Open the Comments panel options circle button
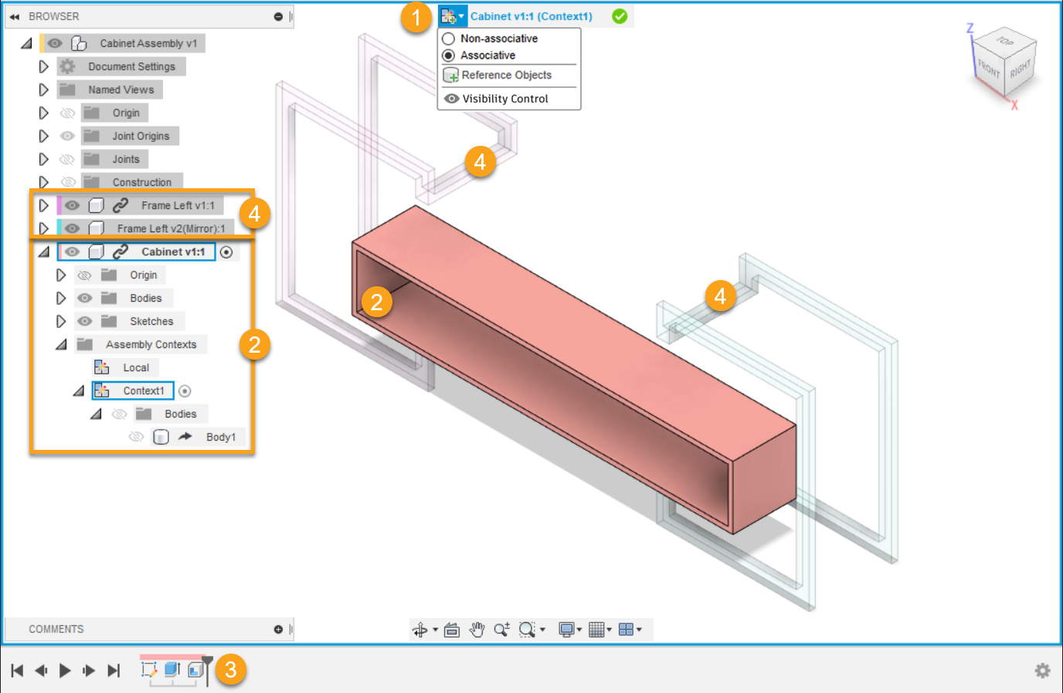Image resolution: width=1063 pixels, height=693 pixels. tap(278, 630)
